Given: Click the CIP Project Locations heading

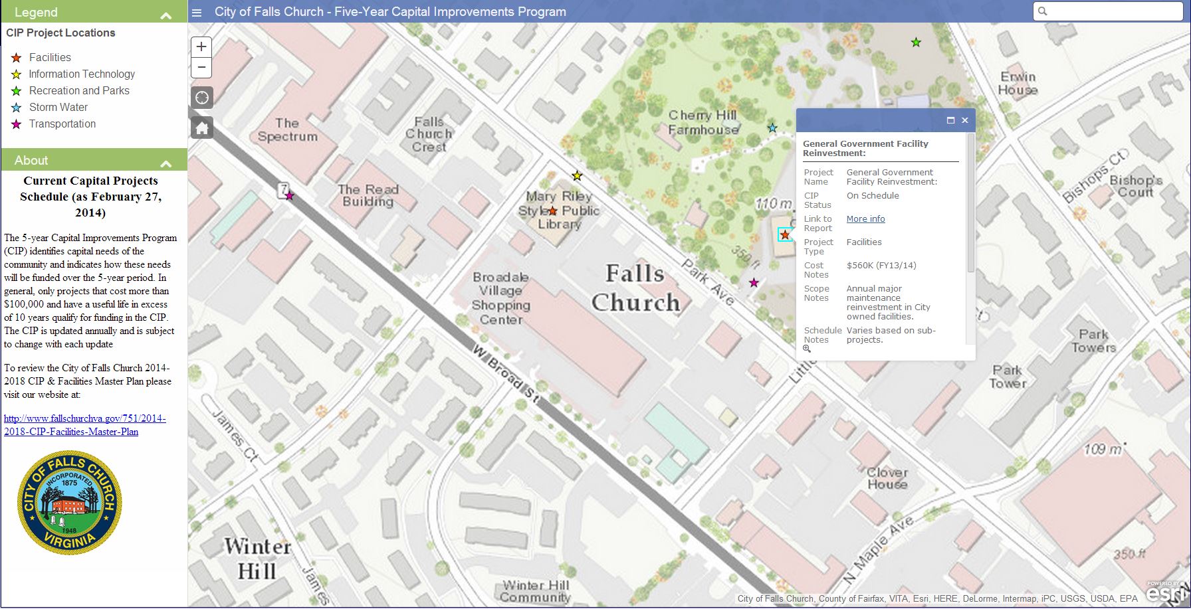Looking at the screenshot, I should click(x=60, y=33).
